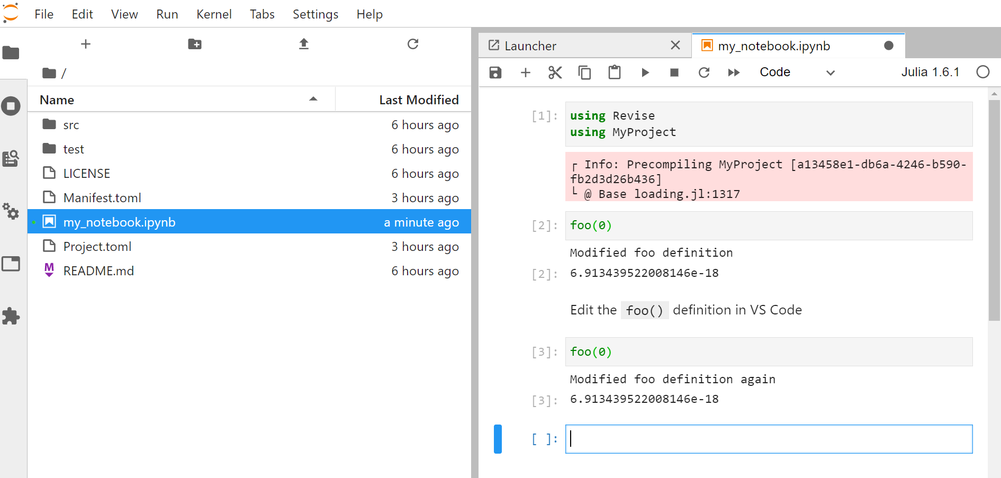Image resolution: width=1001 pixels, height=478 pixels.
Task: Insert a new cell below
Action: [x=525, y=73]
